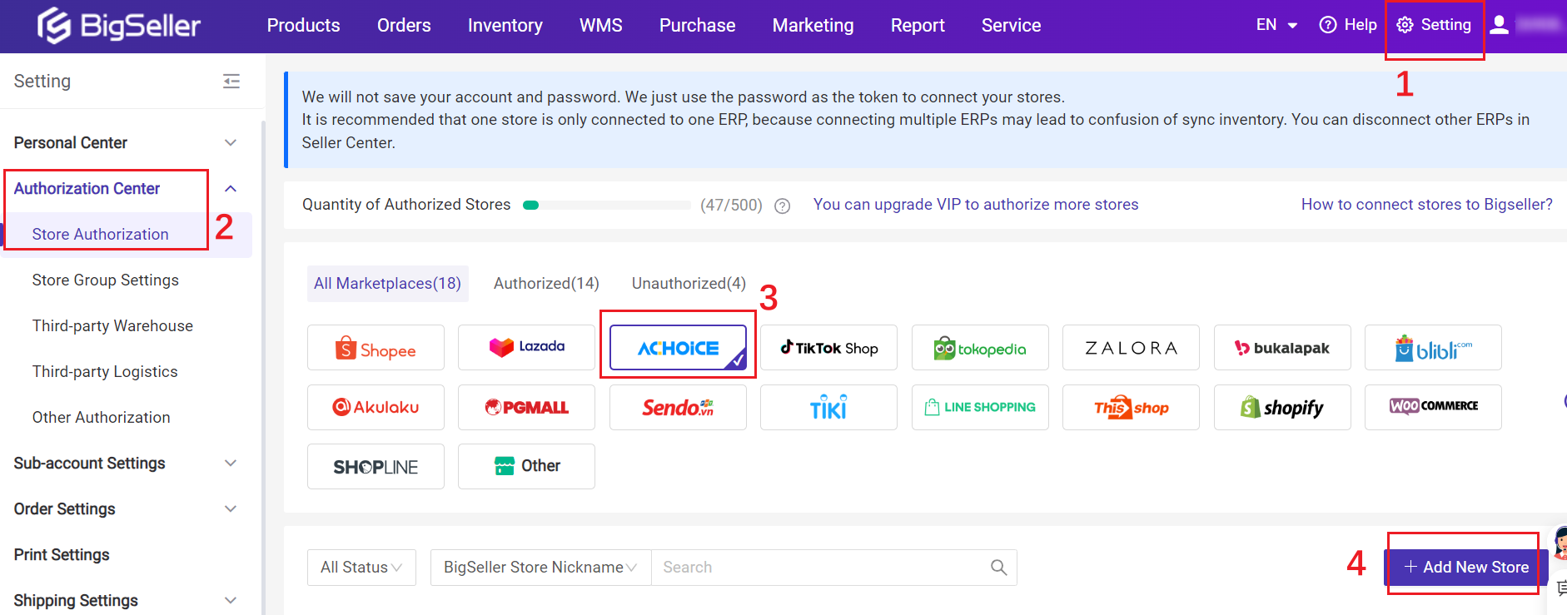Select the Other marketplace tile
The height and width of the screenshot is (615, 1567).
(526, 467)
